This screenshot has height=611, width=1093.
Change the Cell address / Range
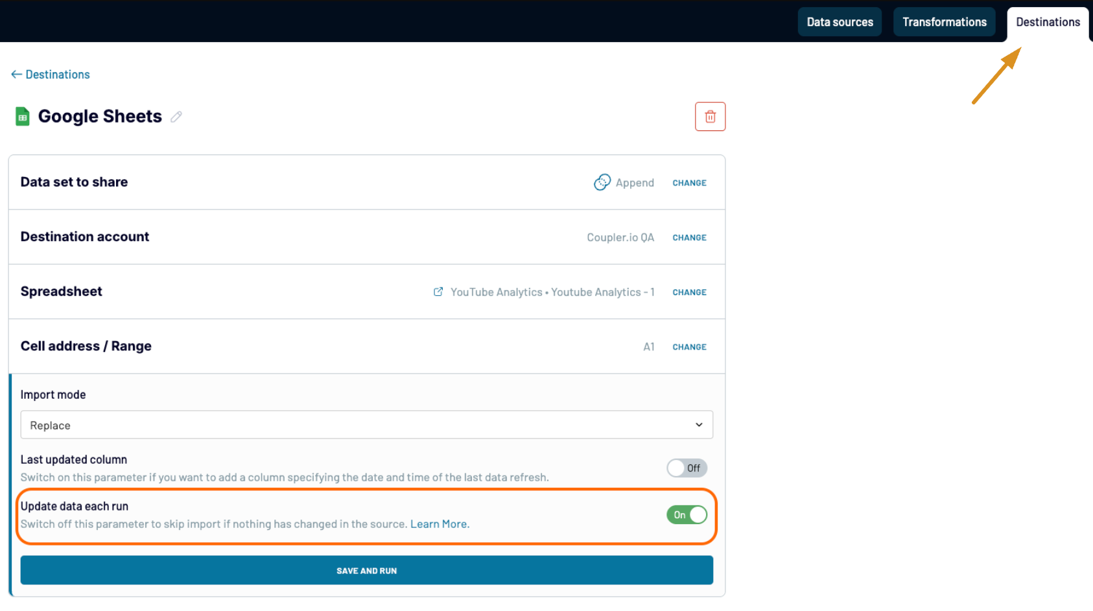[689, 347]
